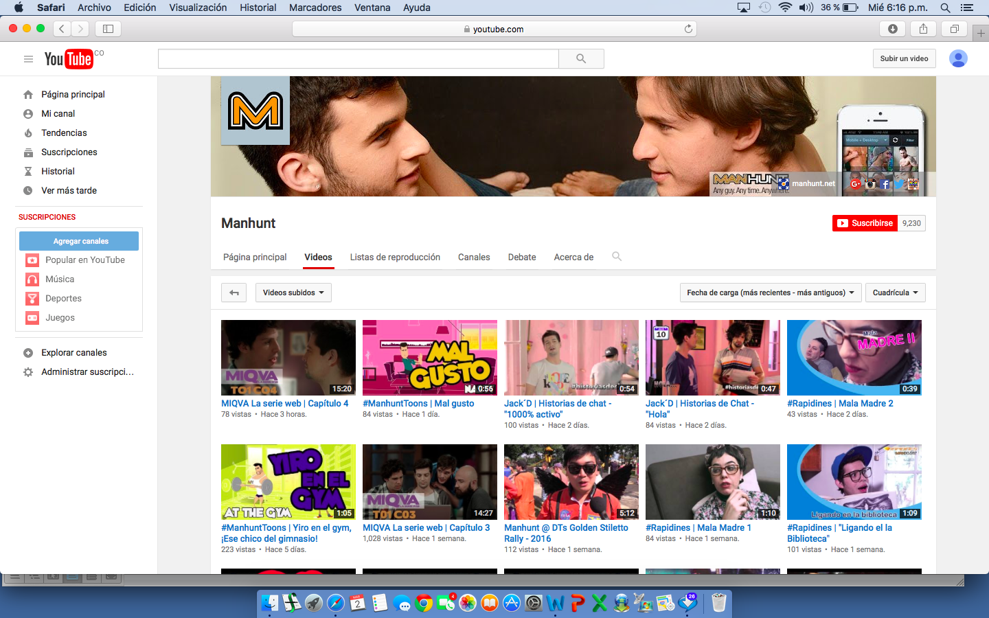Open Notification Center in the menu bar
The height and width of the screenshot is (618, 989).
click(967, 8)
